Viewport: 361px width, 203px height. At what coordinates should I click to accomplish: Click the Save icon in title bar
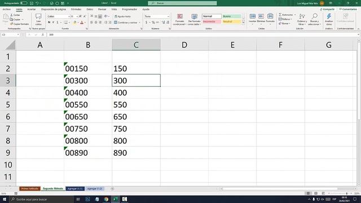32,3
